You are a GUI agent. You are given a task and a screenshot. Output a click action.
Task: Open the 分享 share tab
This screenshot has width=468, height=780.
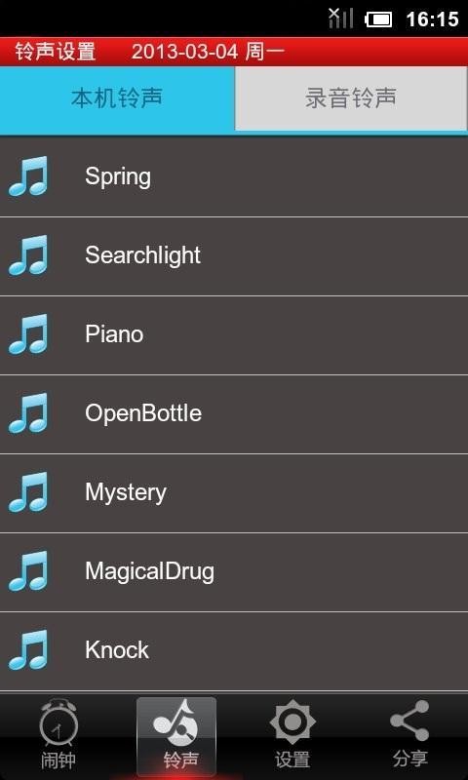point(409,737)
